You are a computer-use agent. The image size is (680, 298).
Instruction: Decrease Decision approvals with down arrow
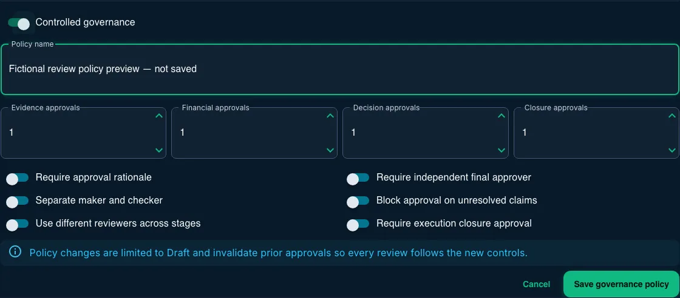pyautogui.click(x=501, y=150)
